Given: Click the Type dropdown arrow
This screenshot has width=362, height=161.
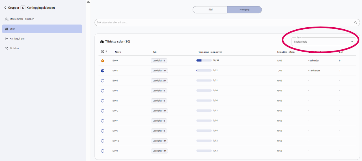Looking at the screenshot, I should tap(352, 42).
